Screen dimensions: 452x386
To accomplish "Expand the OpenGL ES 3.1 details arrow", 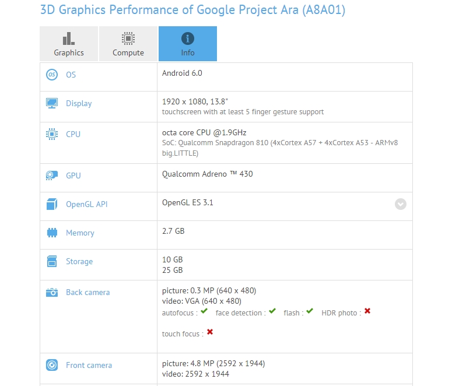I will point(400,204).
